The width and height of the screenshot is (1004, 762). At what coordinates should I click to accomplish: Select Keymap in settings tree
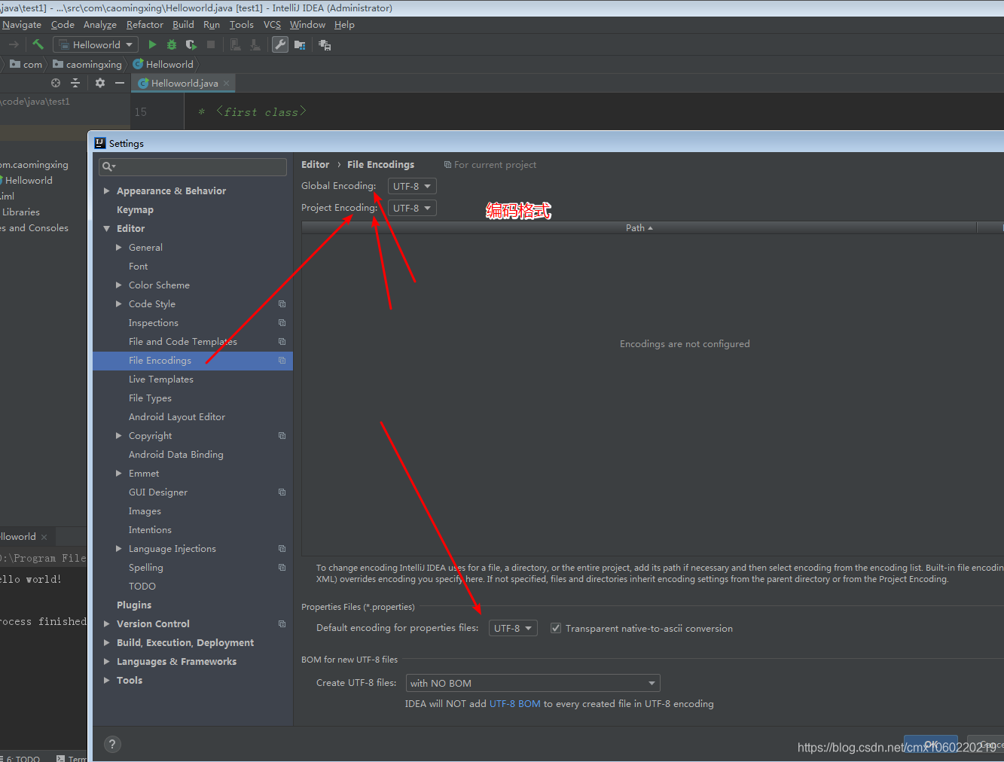click(135, 210)
